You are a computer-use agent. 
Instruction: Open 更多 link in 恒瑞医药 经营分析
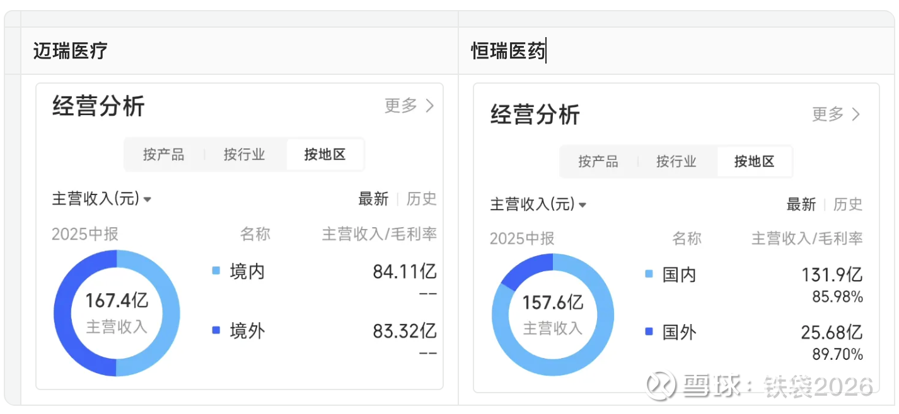coord(828,115)
